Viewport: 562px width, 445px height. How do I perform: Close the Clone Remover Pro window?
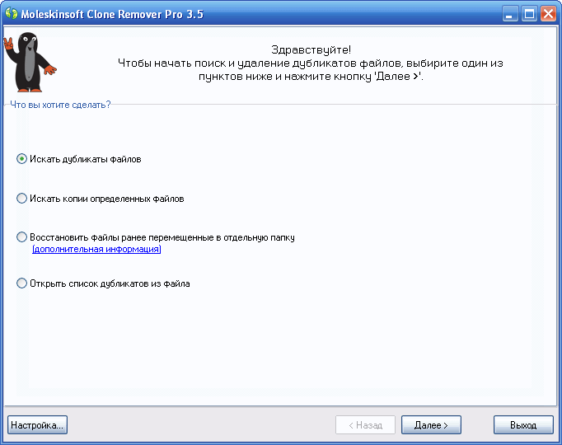(x=548, y=14)
